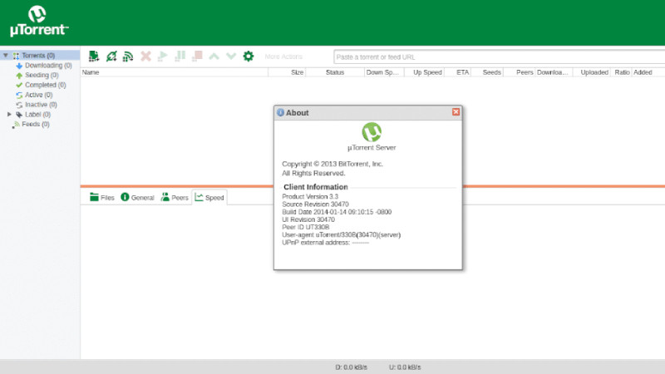Switch to the Files tab
Viewport: 665px width, 374px height.
tap(101, 198)
